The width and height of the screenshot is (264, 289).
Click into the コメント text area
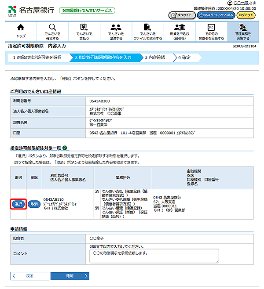tap(156, 256)
